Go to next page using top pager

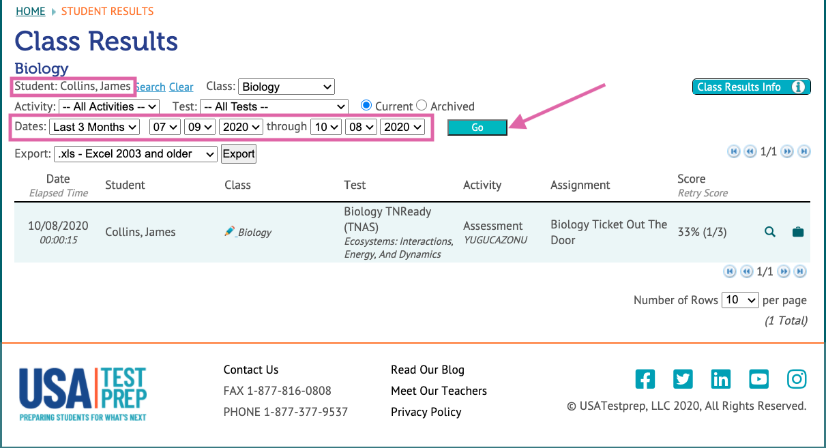(x=787, y=151)
